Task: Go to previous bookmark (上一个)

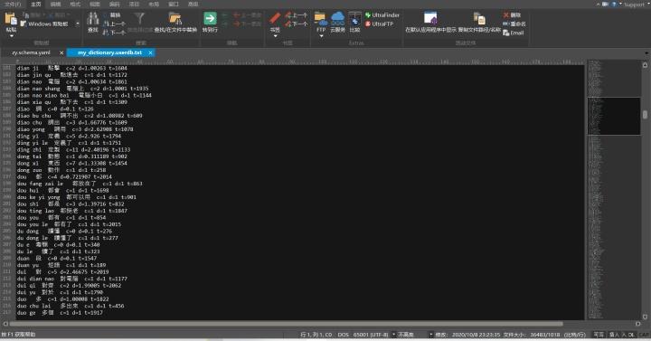Action: tap(297, 15)
